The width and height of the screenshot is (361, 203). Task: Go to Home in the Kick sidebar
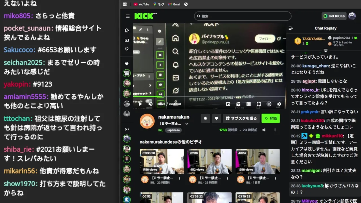pyautogui.click(x=127, y=30)
